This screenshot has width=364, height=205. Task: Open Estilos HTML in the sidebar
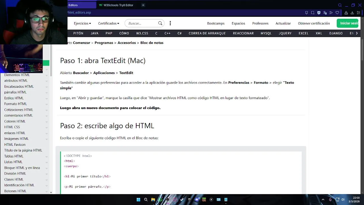(14, 98)
